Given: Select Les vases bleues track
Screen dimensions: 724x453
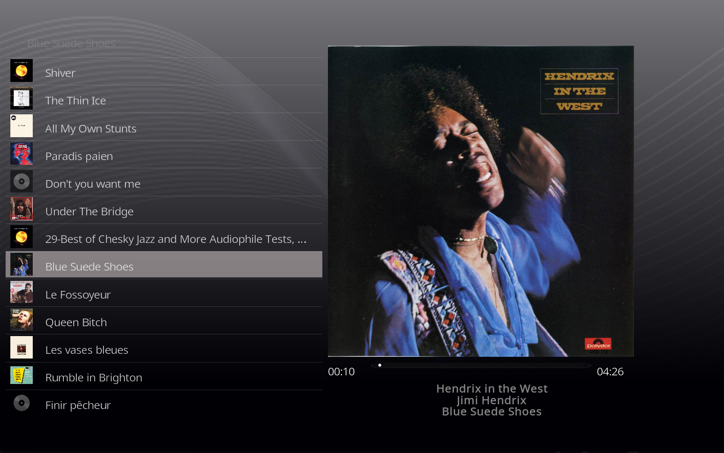Looking at the screenshot, I should click(164, 349).
